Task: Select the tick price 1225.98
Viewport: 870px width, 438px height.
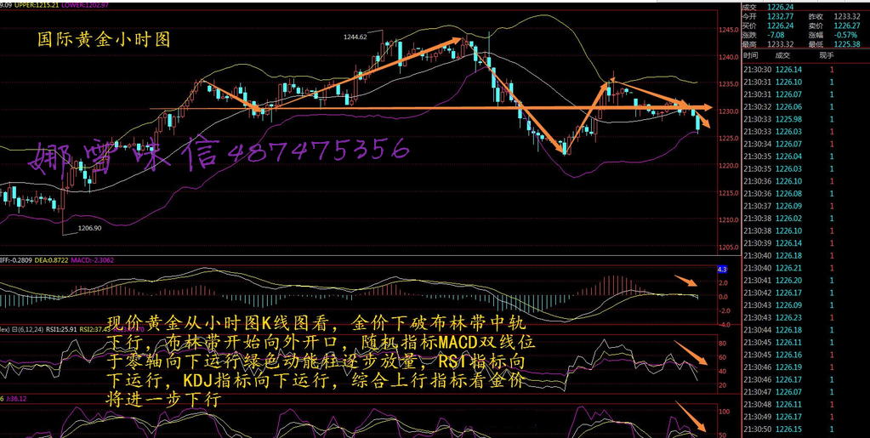Action: (788, 119)
